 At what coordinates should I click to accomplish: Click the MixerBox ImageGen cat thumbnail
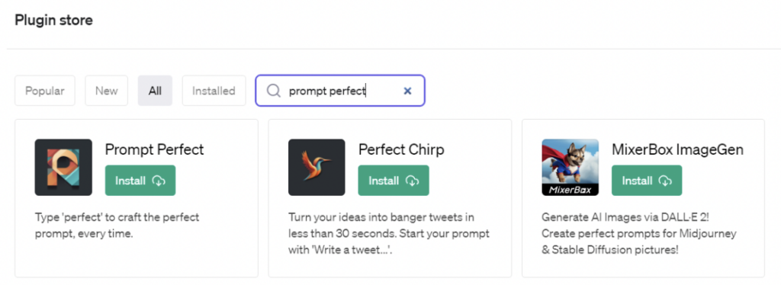tap(570, 167)
